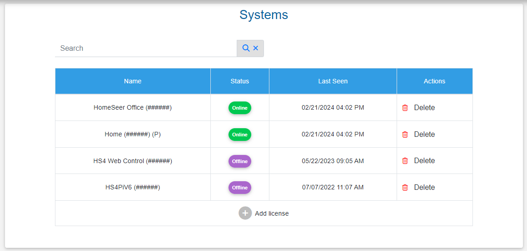Click the plus icon beside Add license
527x251 pixels.
coord(245,213)
